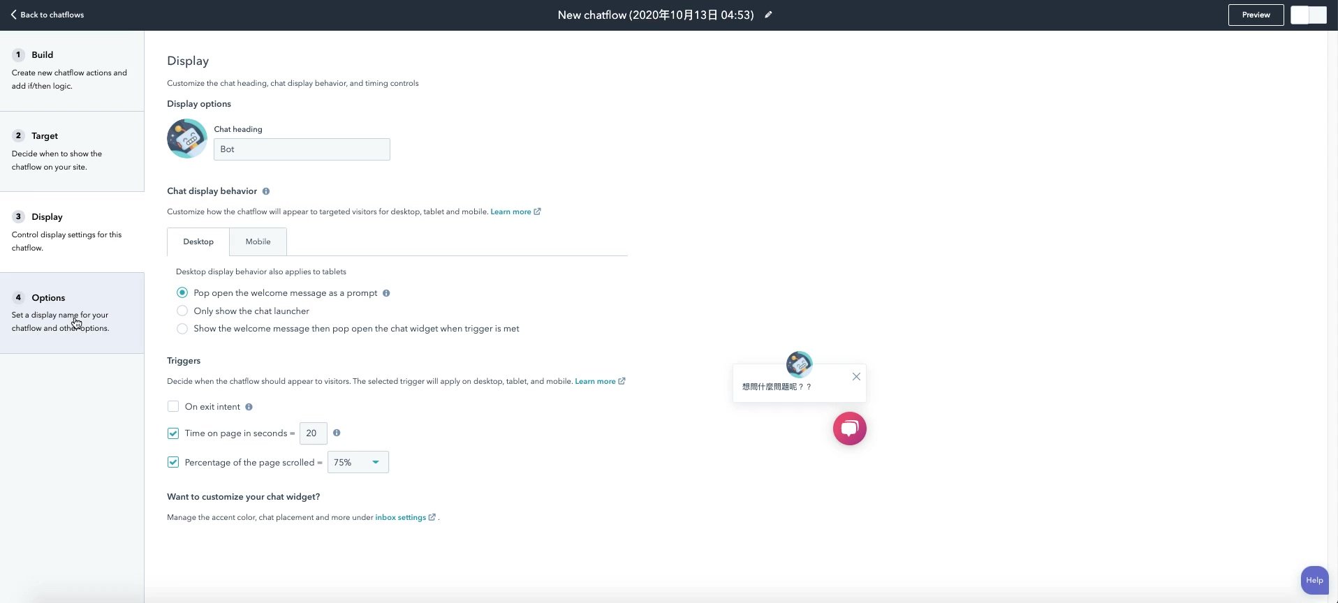1338x603 pixels.
Task: Click info icon beside On exit intent
Action: coord(249,407)
